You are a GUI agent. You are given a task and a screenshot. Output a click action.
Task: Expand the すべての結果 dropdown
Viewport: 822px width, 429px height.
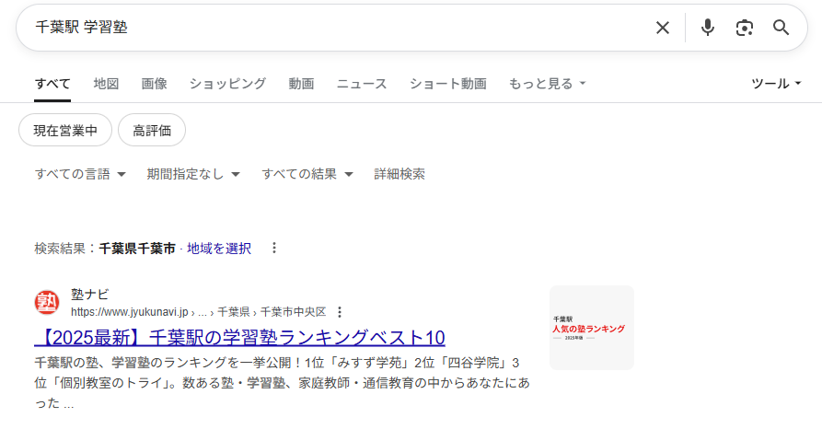point(307,174)
